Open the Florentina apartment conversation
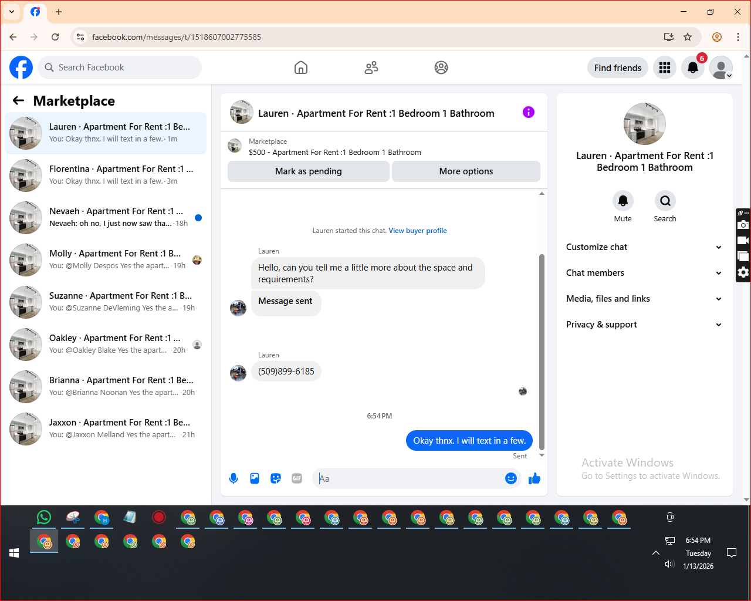 [x=106, y=175]
